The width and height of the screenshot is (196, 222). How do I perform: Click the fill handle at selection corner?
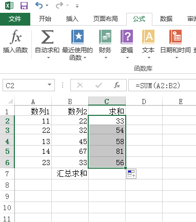point(125,168)
